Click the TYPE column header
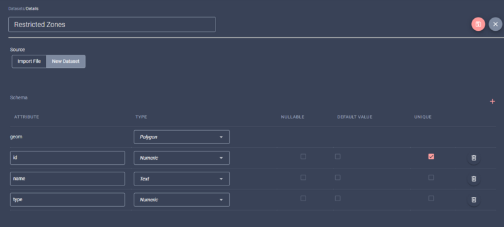The height and width of the screenshot is (227, 504). pyautogui.click(x=141, y=117)
